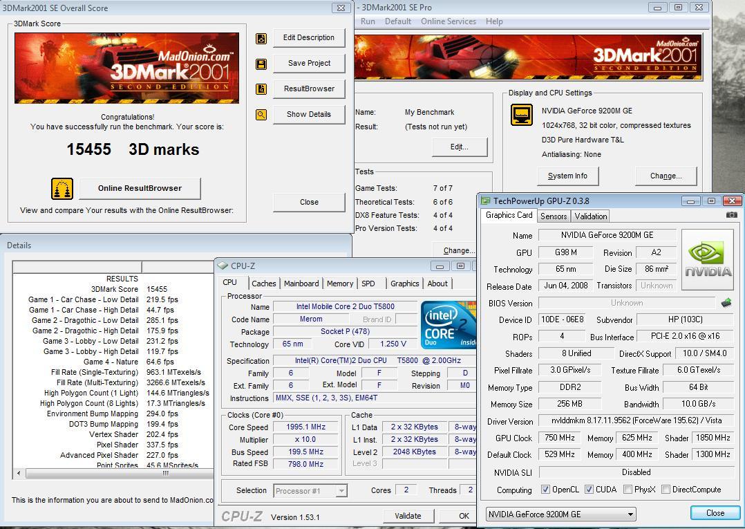Image resolution: width=745 pixels, height=529 pixels.
Task: Toggle the CUDA checkbox
Action: click(589, 489)
